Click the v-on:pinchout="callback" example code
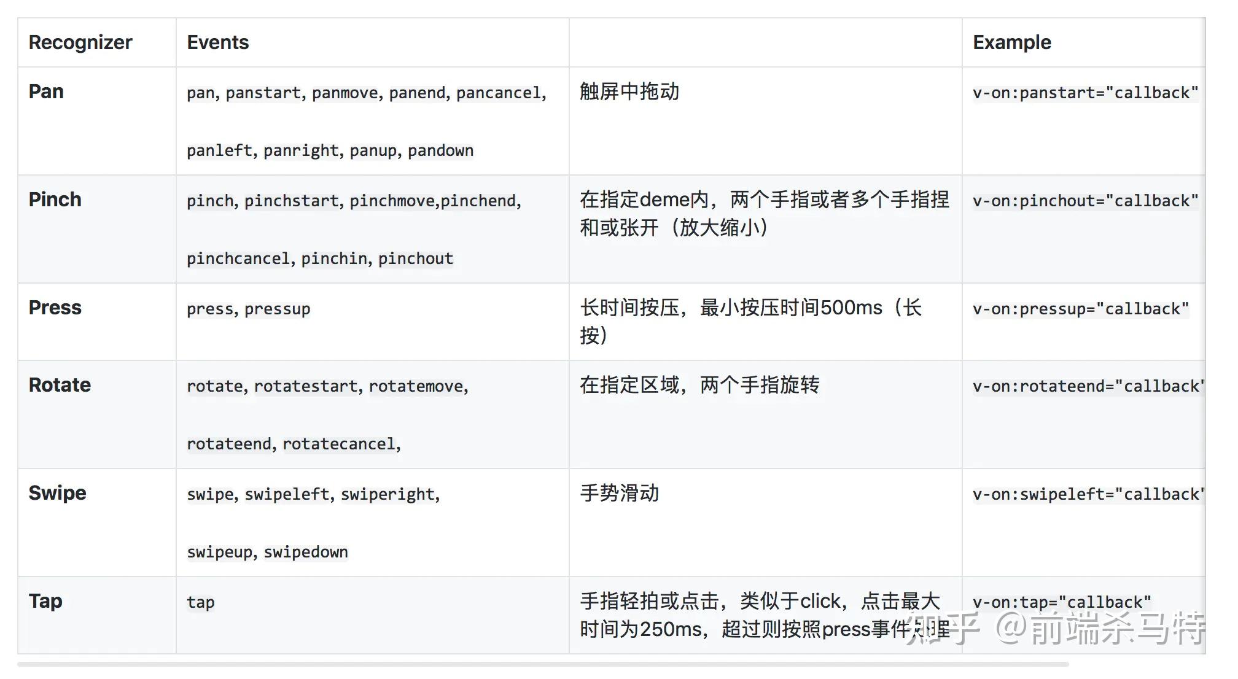The image size is (1238, 679). tap(1086, 200)
